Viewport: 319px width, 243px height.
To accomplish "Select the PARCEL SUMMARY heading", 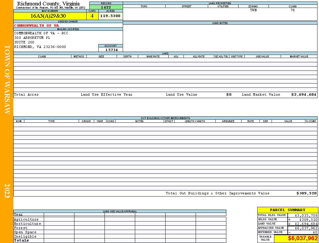I will [287, 210].
